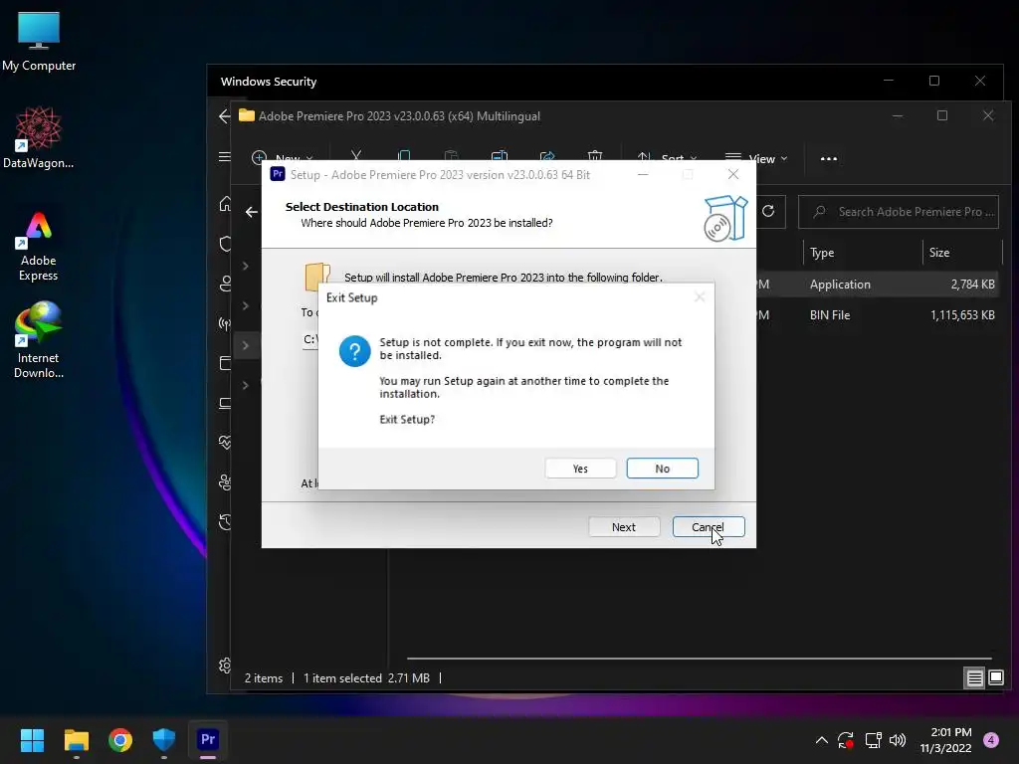Click Search Adobe Premiere Pro field
The image size is (1019, 764).
[x=899, y=212]
